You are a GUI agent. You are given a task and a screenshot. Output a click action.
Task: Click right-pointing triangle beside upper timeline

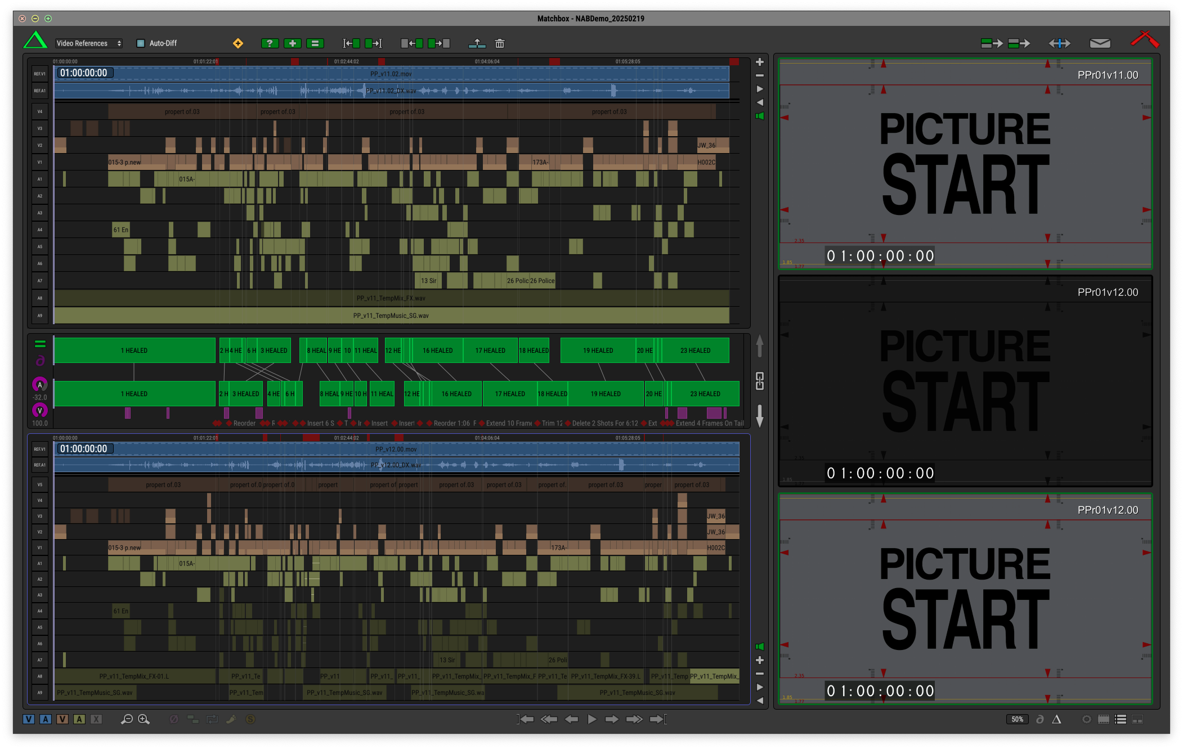pos(760,89)
